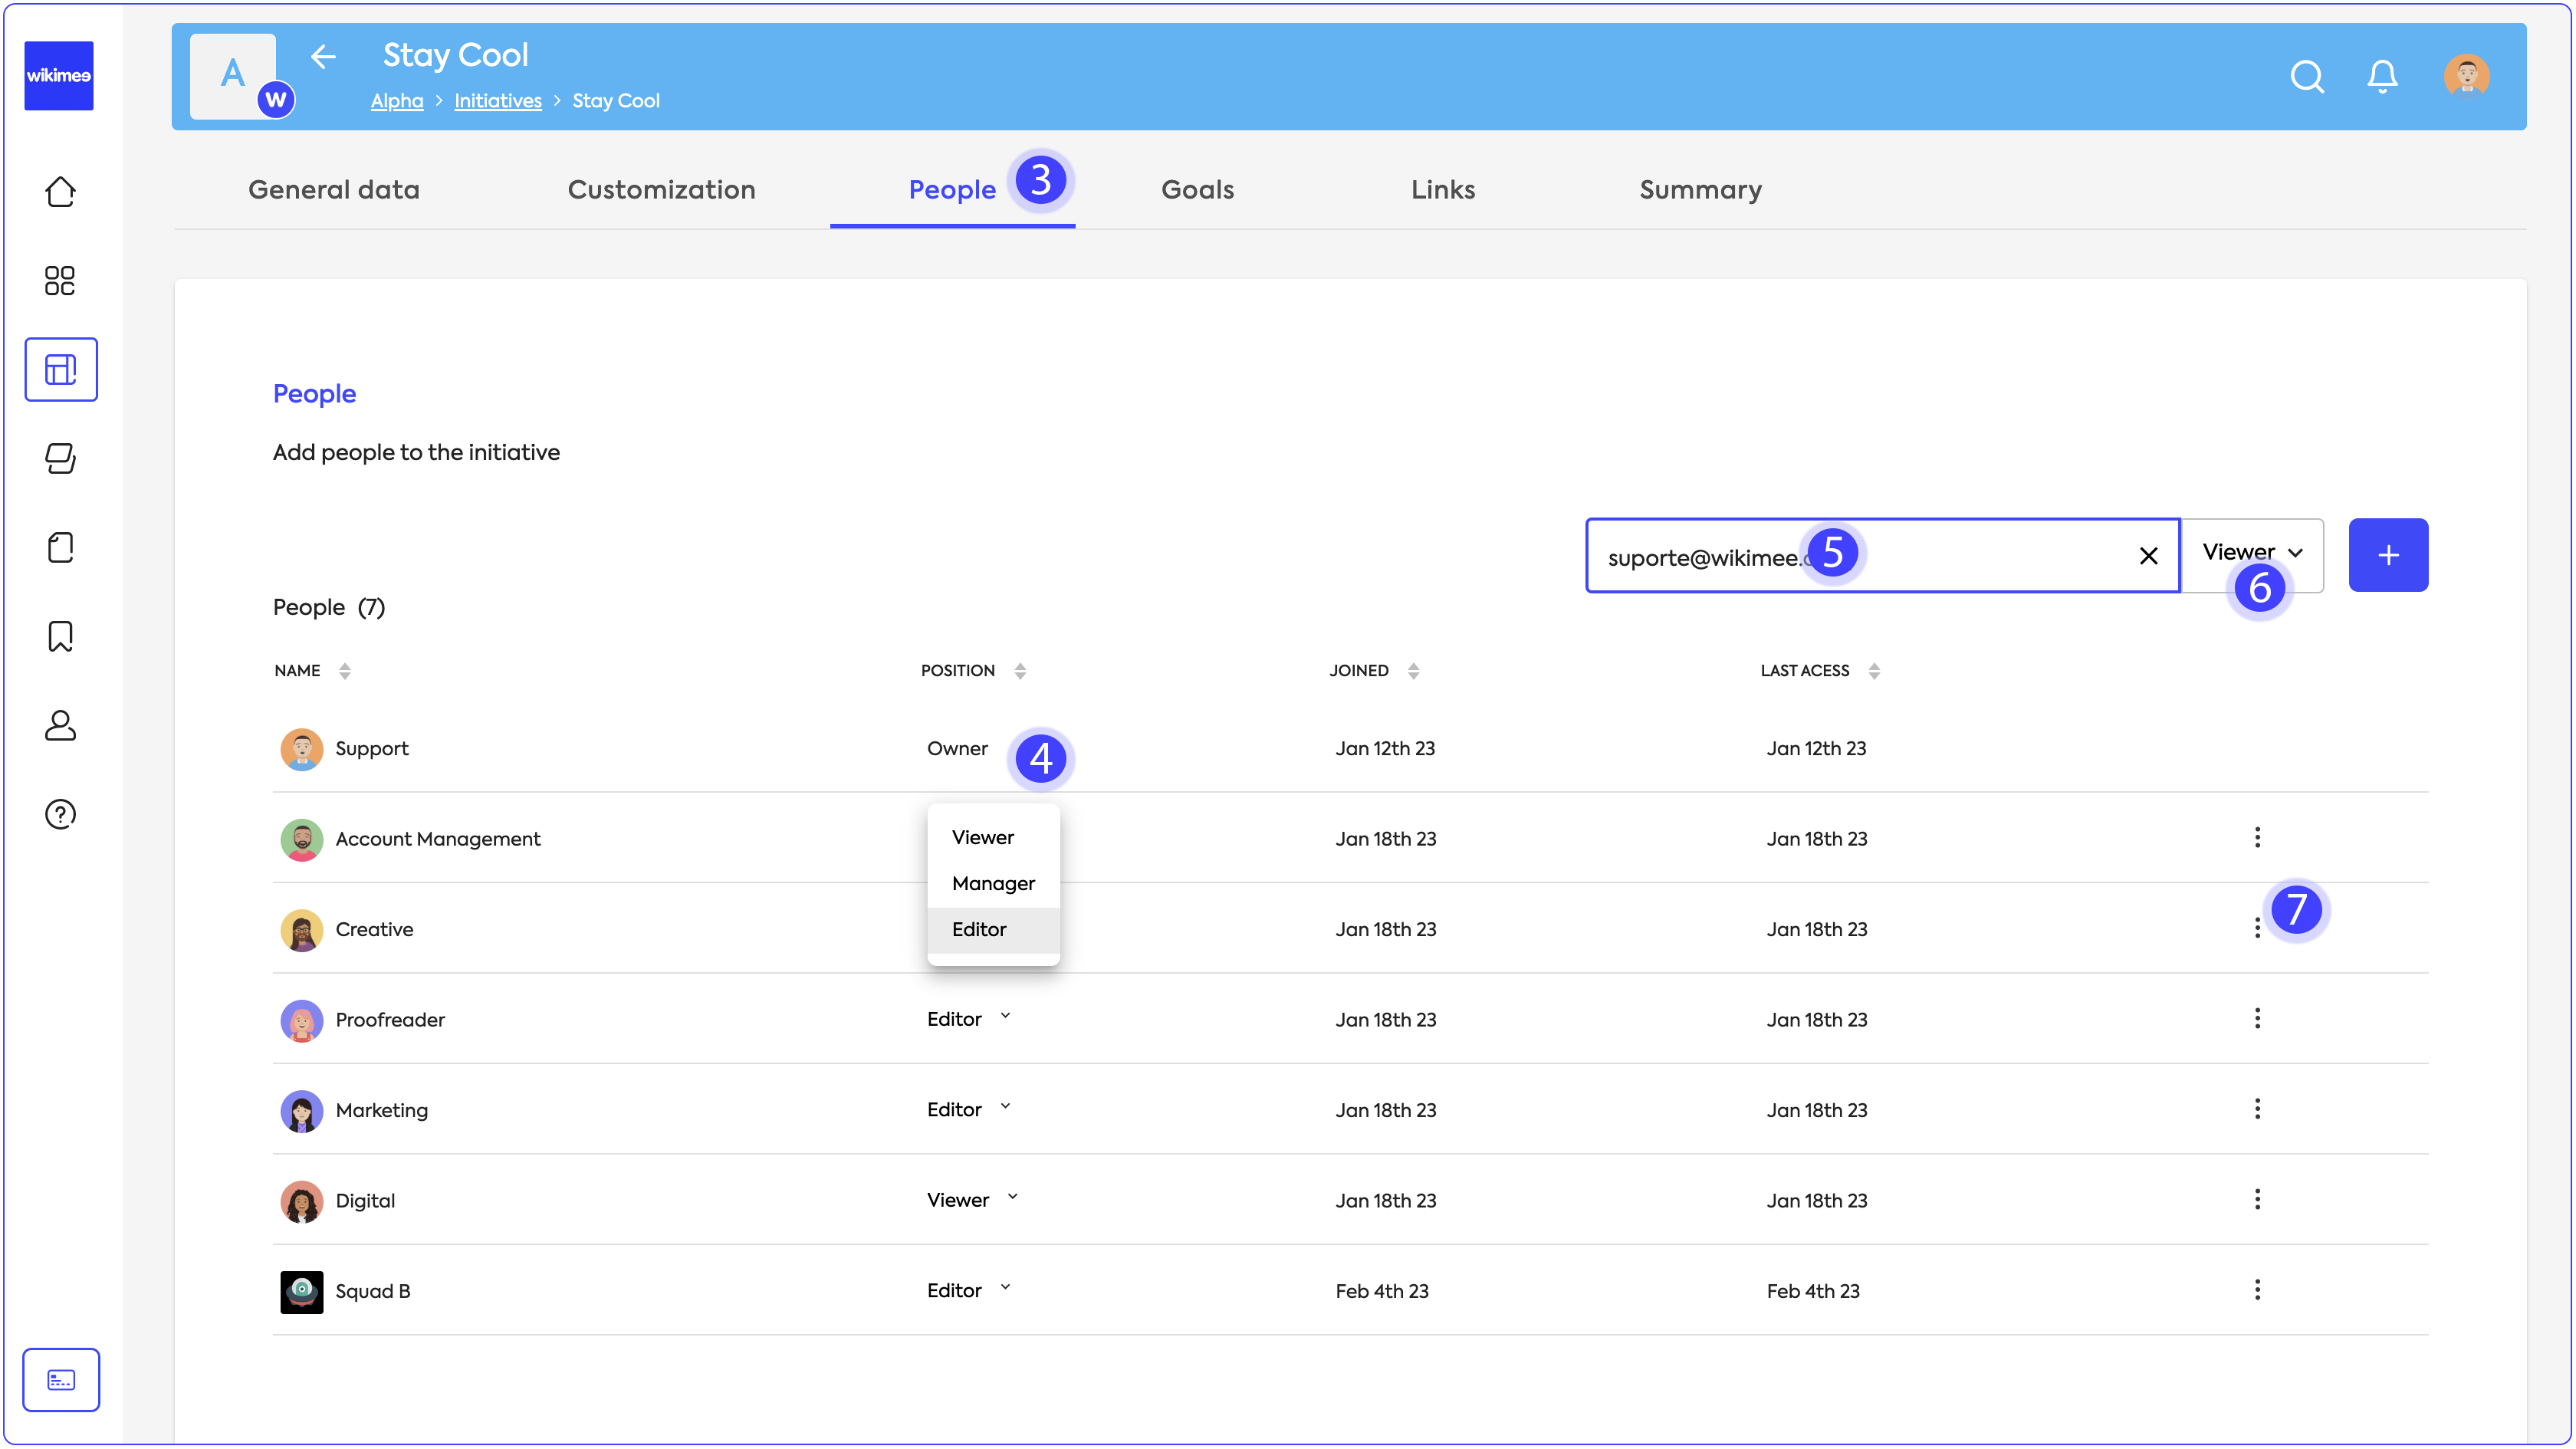Follow the Initiatives breadcrumb link
This screenshot has height=1449, width=2576.
coord(497,101)
